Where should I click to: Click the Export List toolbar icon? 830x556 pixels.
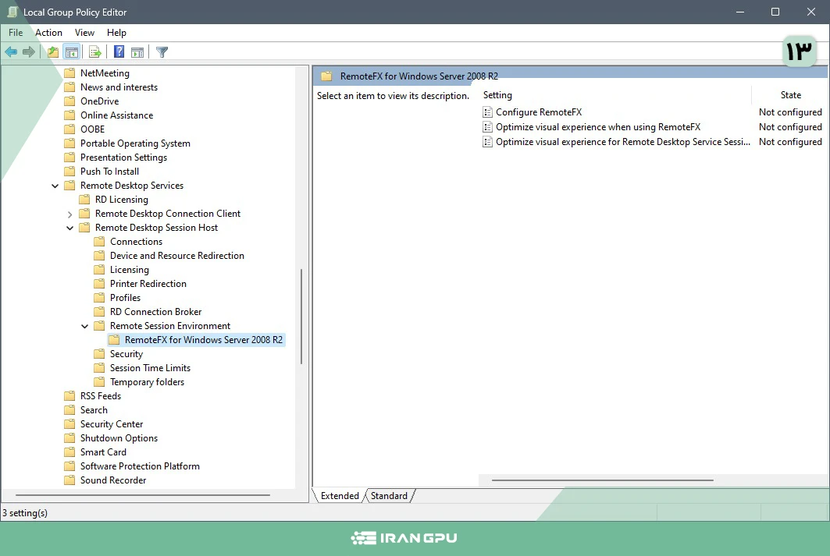(95, 52)
